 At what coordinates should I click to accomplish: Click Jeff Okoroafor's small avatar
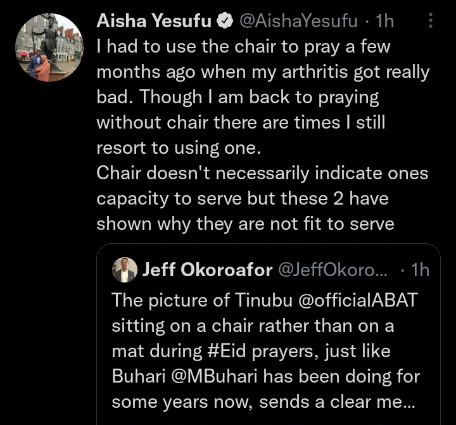pos(124,270)
